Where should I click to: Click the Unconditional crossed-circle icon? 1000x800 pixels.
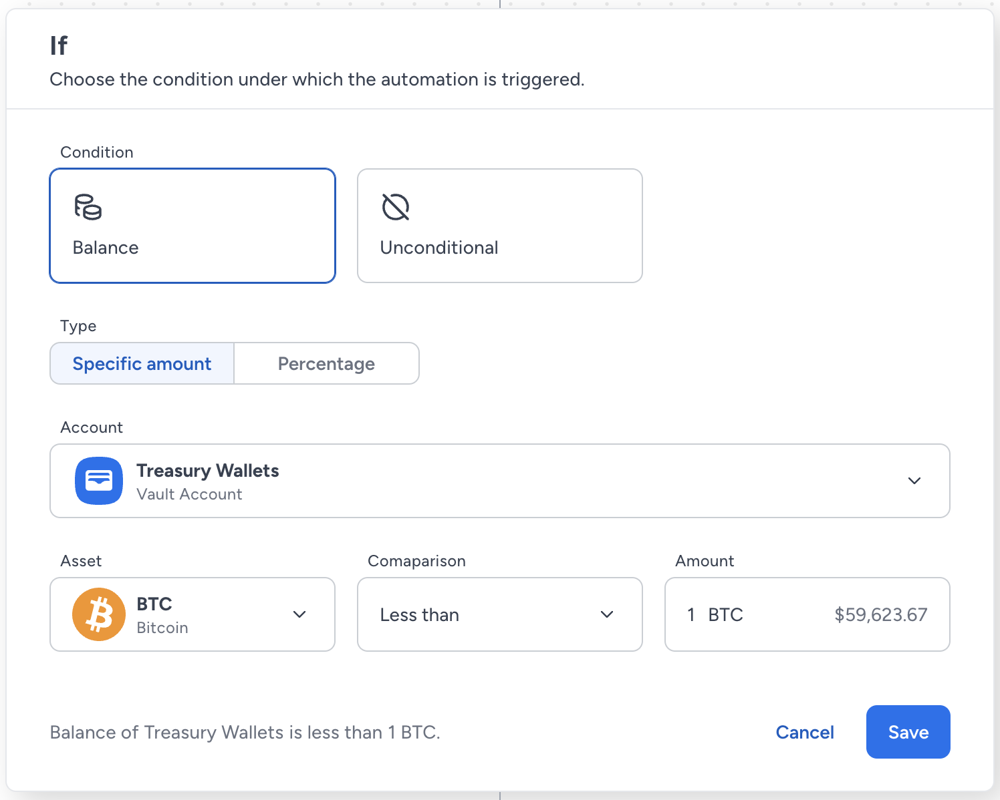point(396,207)
